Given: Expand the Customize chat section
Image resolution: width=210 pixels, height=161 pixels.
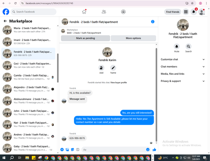Looking at the screenshot, I should coord(183,59).
